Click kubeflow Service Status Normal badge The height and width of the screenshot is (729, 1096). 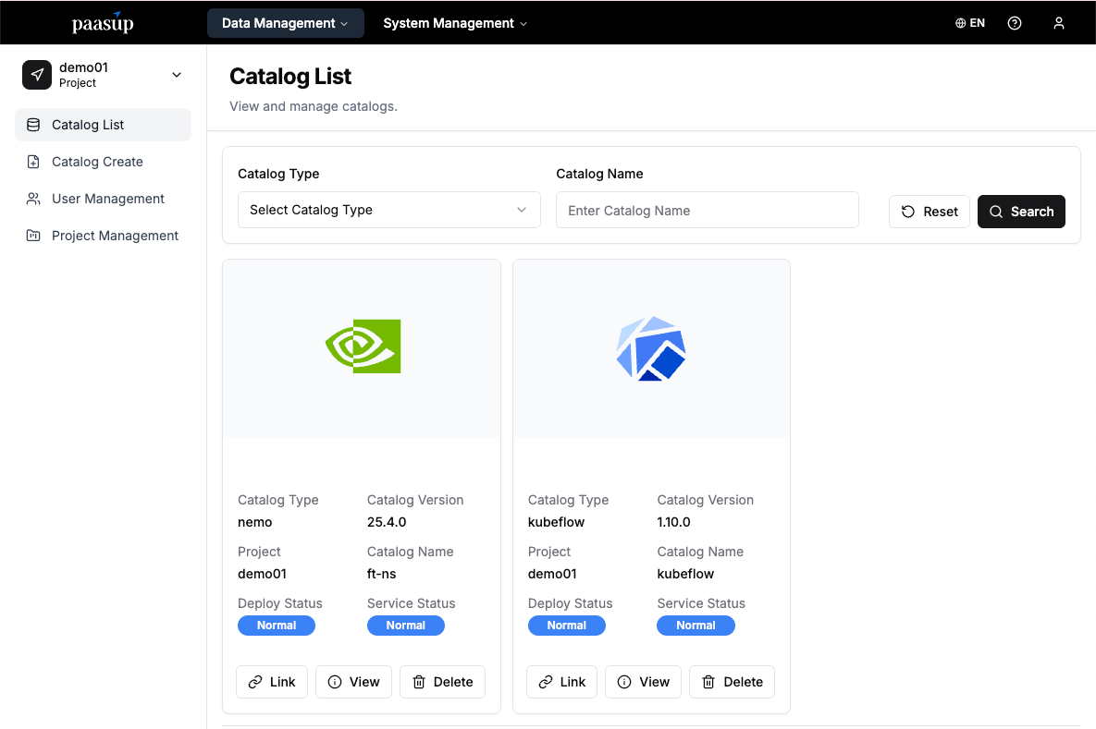click(x=696, y=626)
